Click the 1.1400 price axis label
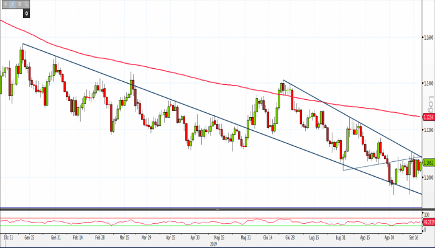Screen dimensions: 435x248 click(x=429, y=83)
